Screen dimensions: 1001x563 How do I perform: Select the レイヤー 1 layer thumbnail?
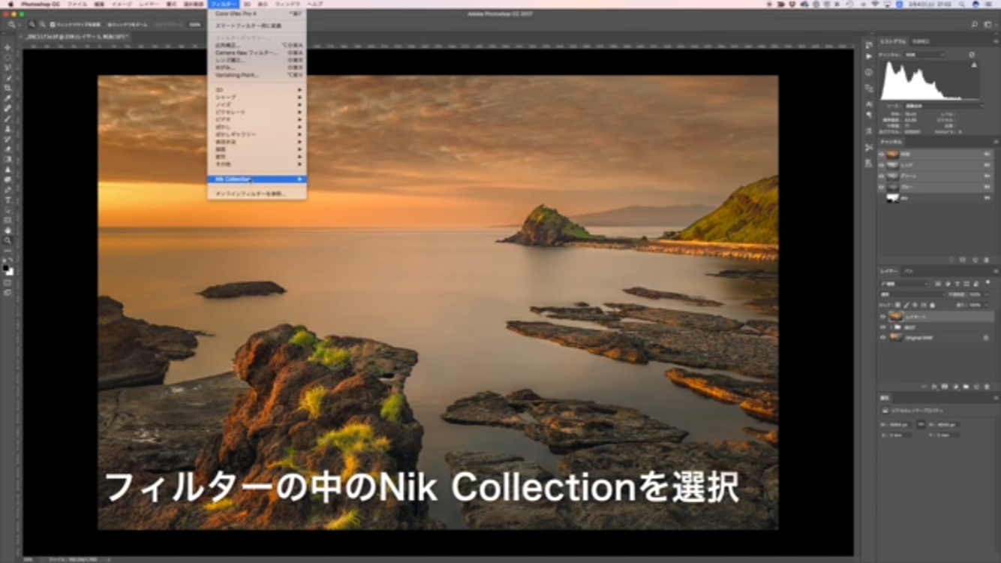tap(895, 316)
